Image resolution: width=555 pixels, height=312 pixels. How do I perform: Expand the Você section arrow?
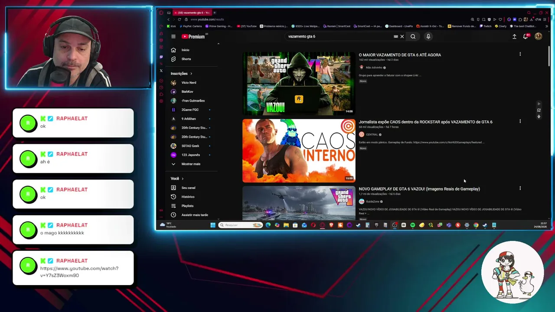(x=183, y=179)
